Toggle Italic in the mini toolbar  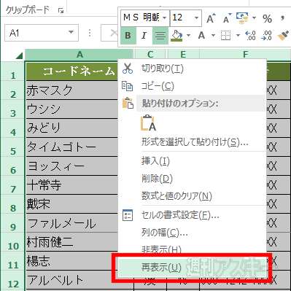click(x=144, y=36)
